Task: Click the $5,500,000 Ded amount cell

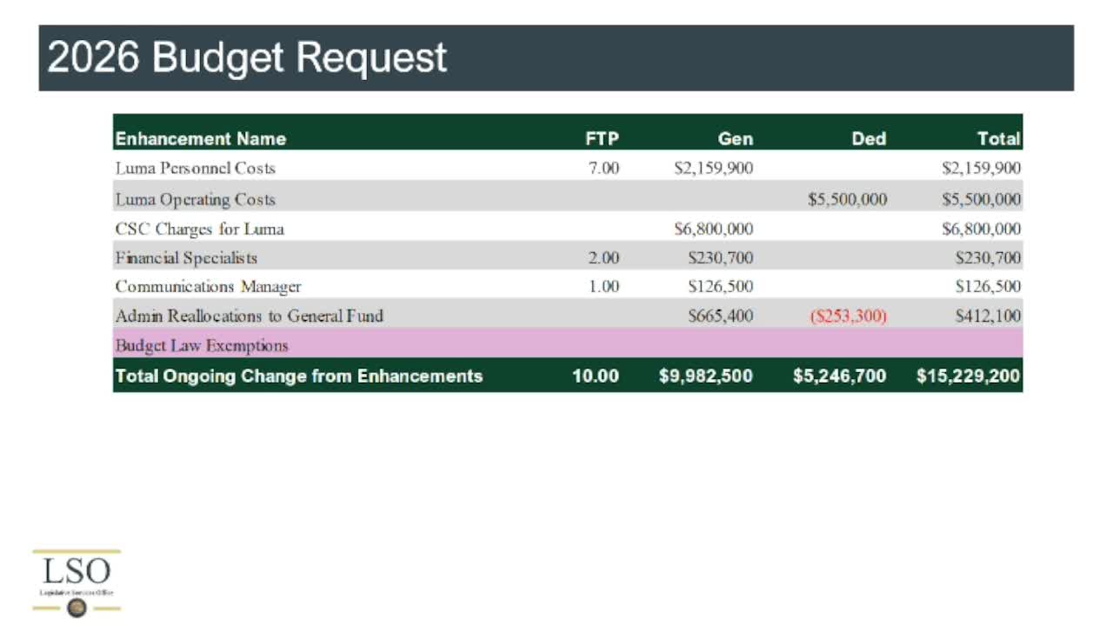Action: (848, 199)
